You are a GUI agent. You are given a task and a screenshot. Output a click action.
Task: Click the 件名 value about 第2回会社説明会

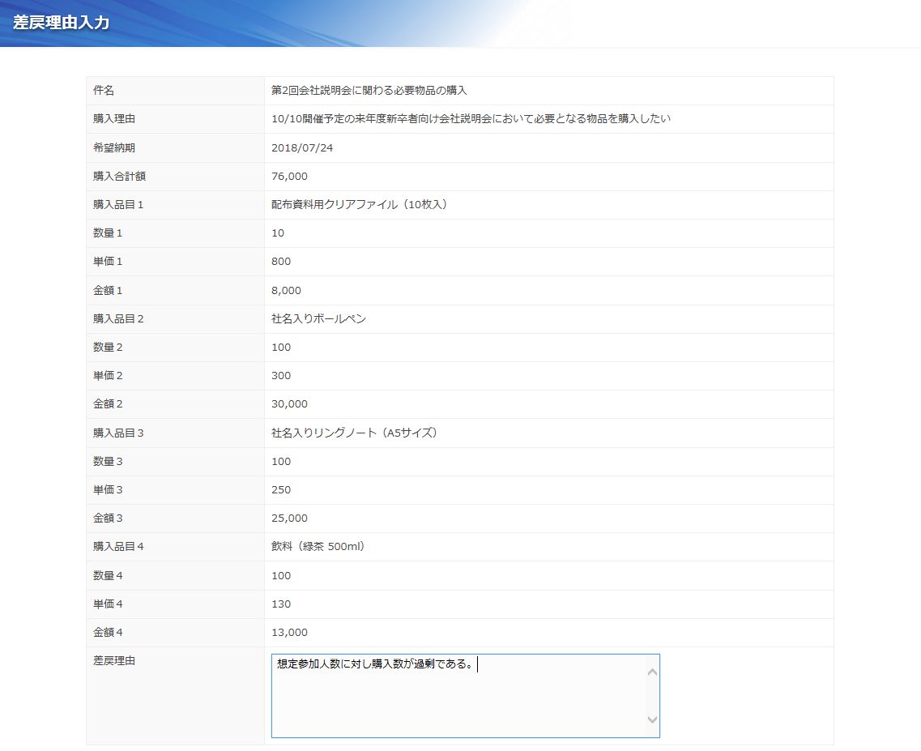click(369, 91)
